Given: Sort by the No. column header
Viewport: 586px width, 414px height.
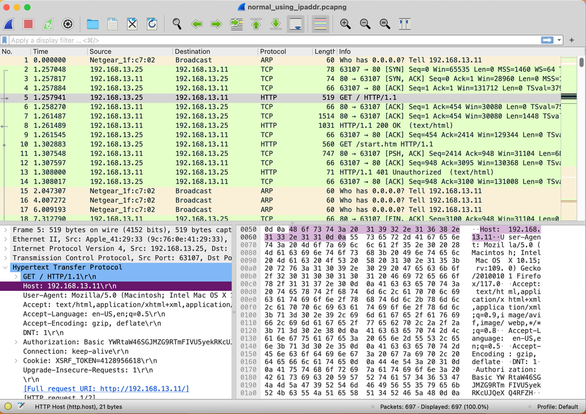Looking at the screenshot, I should (15, 52).
